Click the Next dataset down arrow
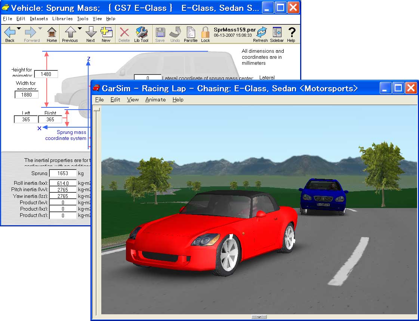The height and width of the screenshot is (321, 419). [91, 32]
